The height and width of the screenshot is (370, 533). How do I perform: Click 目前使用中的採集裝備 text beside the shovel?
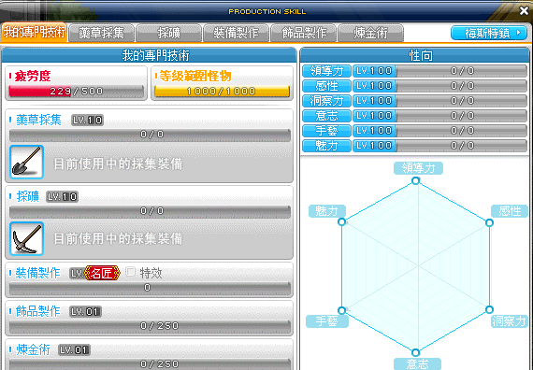[118, 164]
